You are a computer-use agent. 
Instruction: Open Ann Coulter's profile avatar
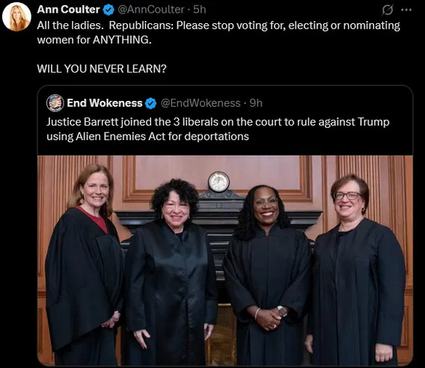point(16,16)
